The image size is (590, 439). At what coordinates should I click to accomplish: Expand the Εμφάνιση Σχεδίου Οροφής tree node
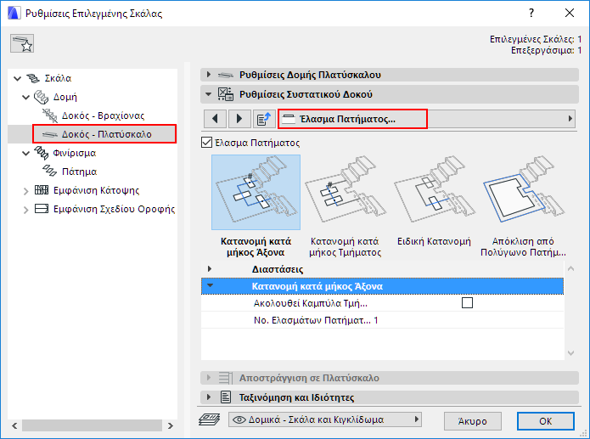click(x=26, y=210)
